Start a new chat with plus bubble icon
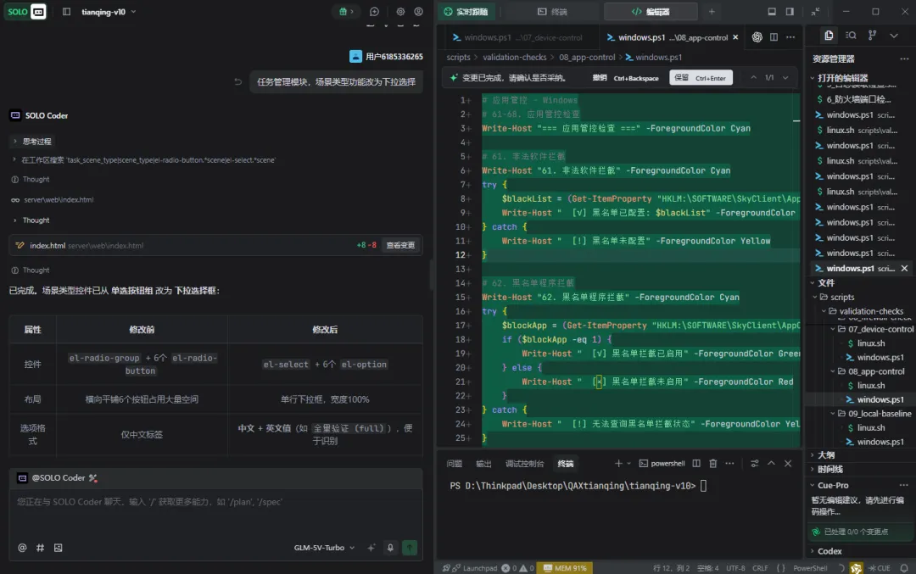Screen dimensions: 916x574 [x=375, y=12]
